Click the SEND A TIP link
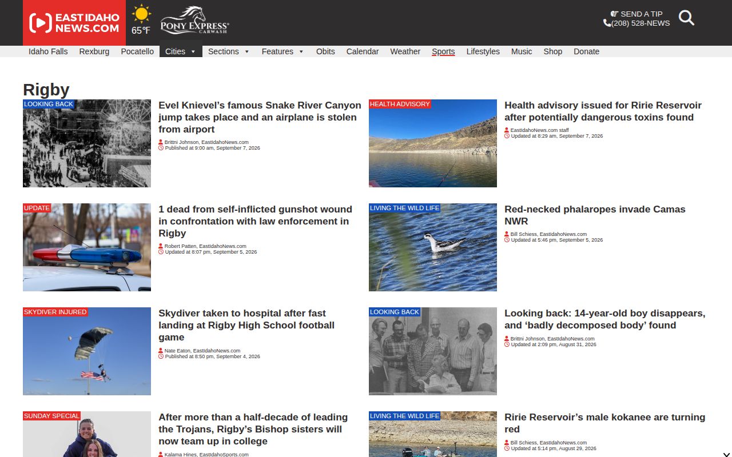The image size is (732, 457). (642, 14)
